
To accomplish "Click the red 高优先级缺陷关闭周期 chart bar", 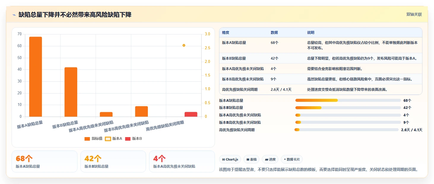I will [x=191, y=114].
